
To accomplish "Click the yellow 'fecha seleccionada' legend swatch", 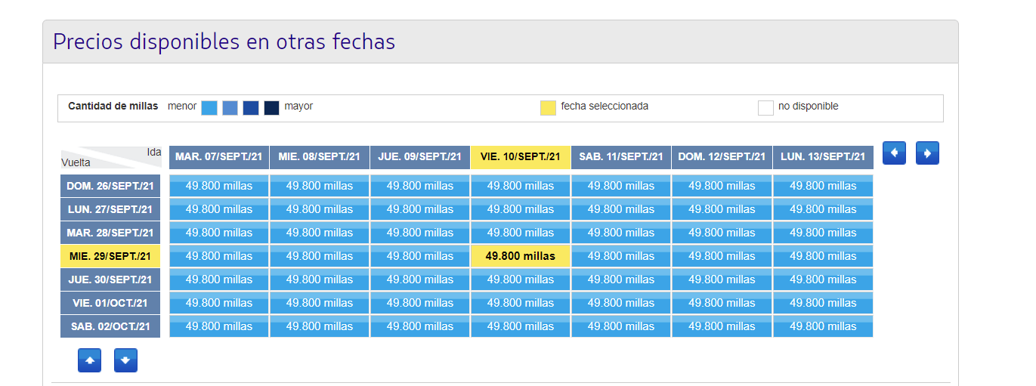I will click(548, 107).
